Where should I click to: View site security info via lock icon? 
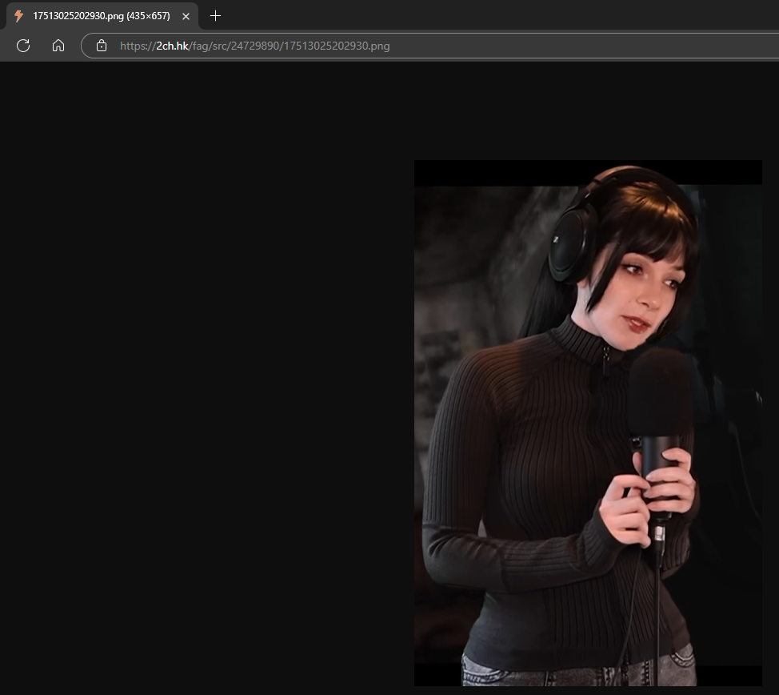[102, 46]
